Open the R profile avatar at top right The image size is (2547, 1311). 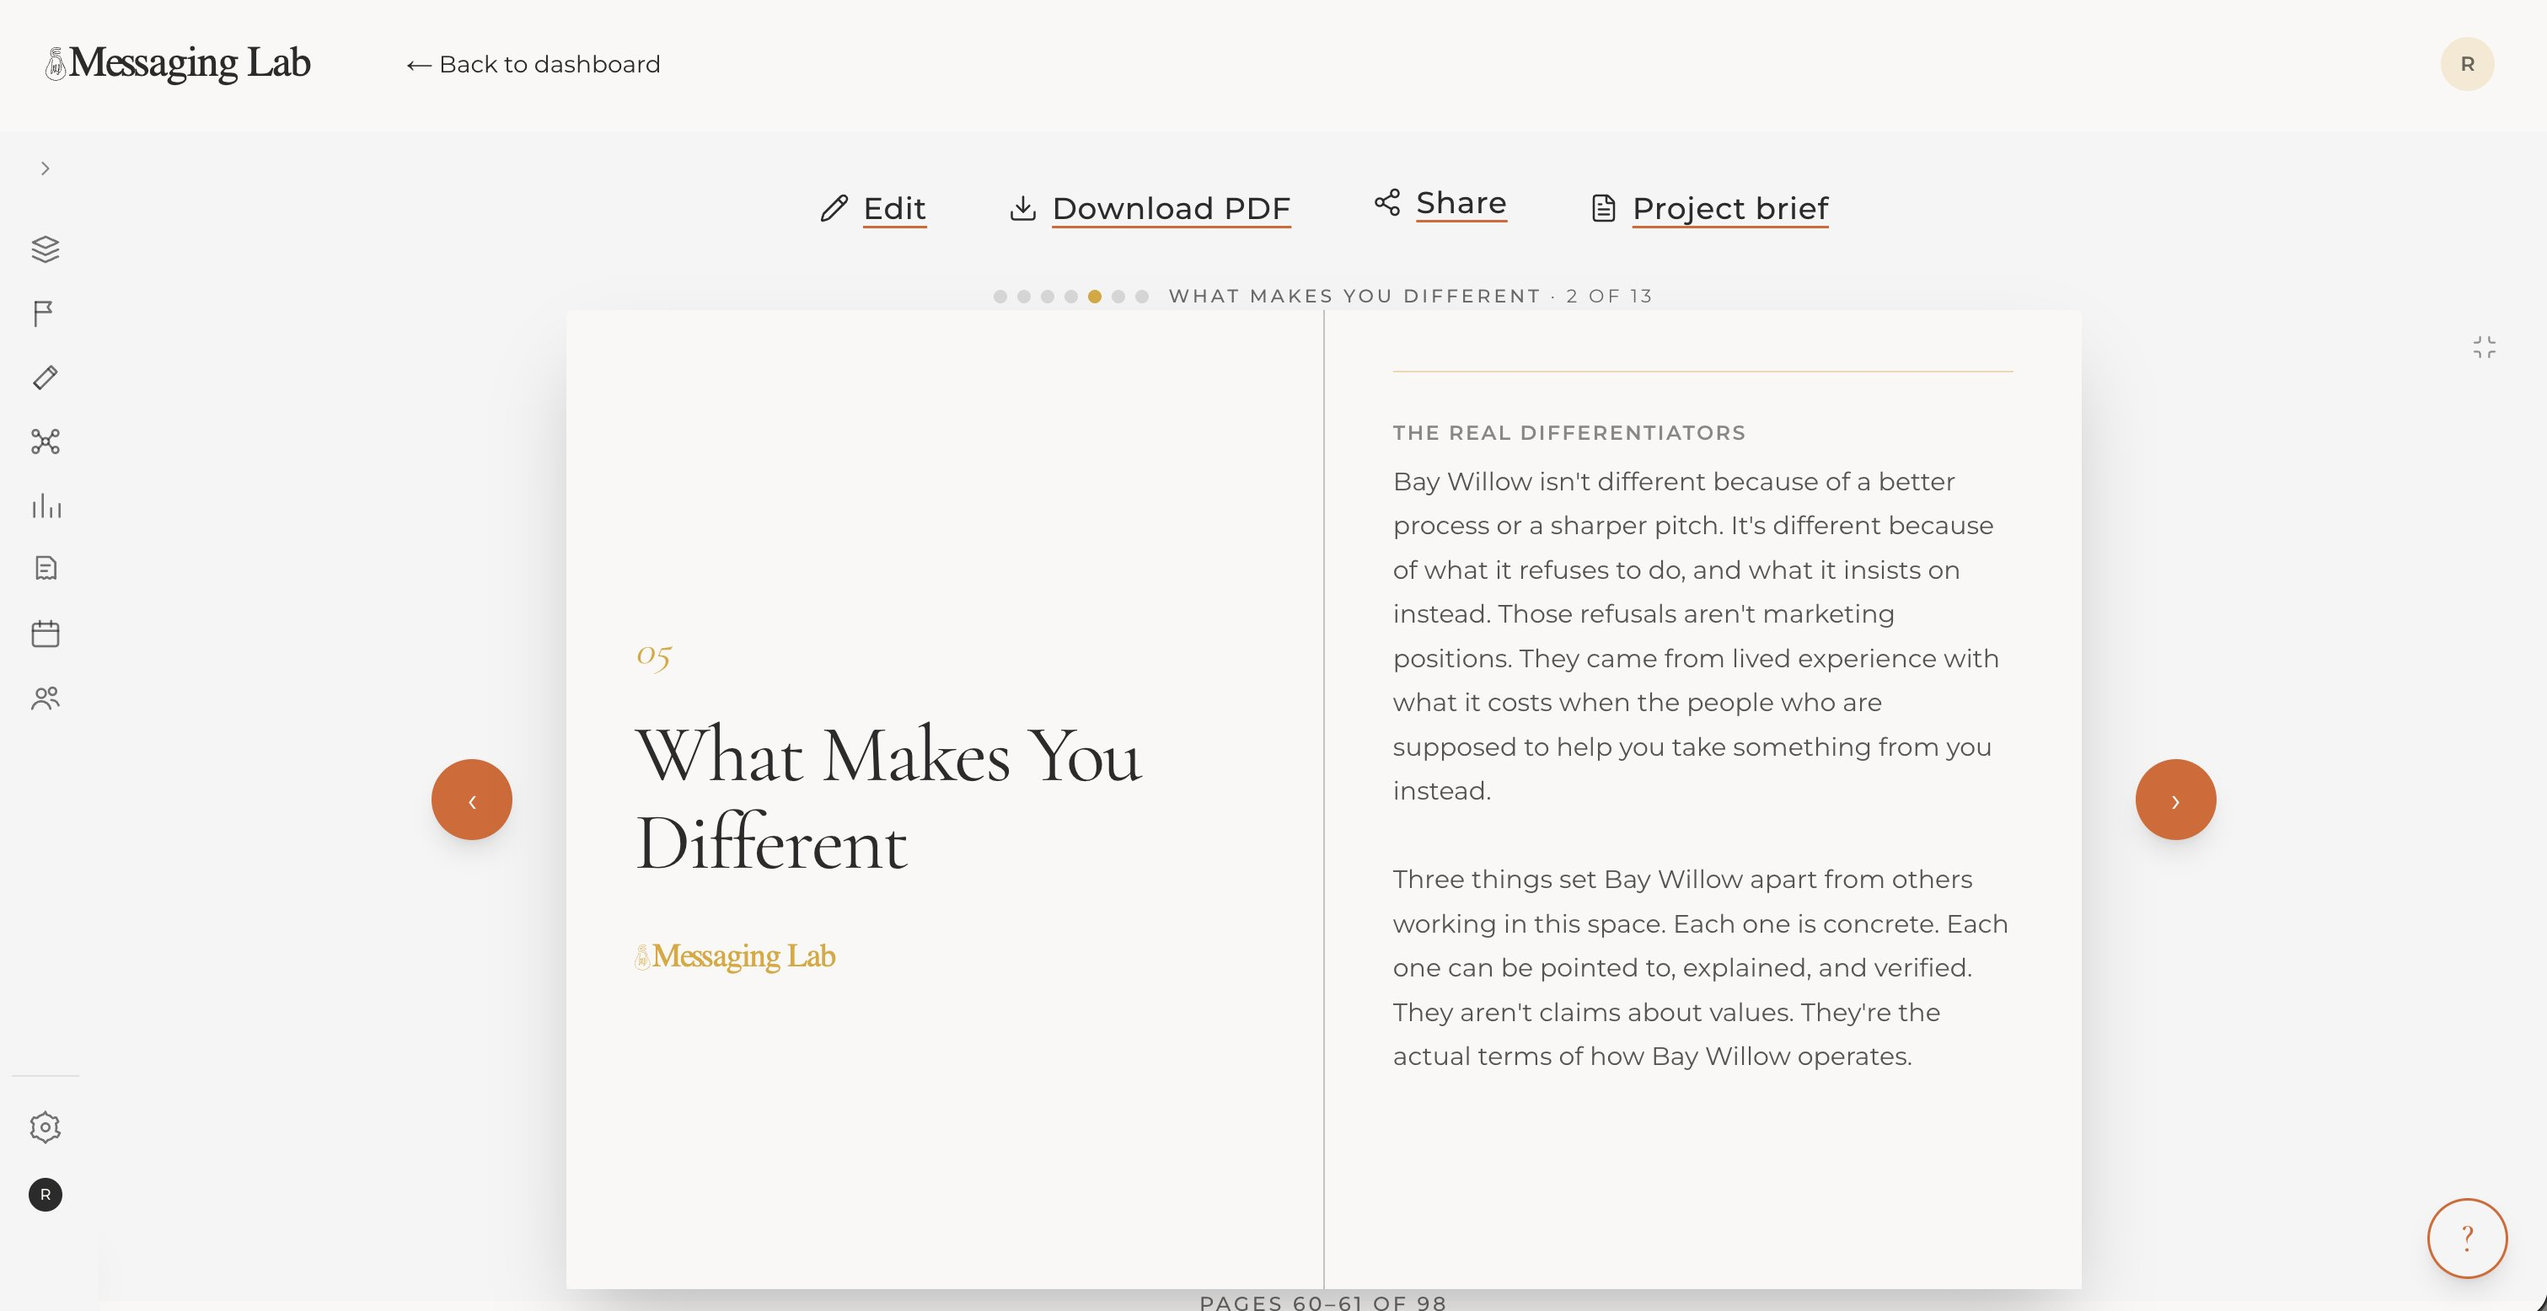(x=2467, y=64)
